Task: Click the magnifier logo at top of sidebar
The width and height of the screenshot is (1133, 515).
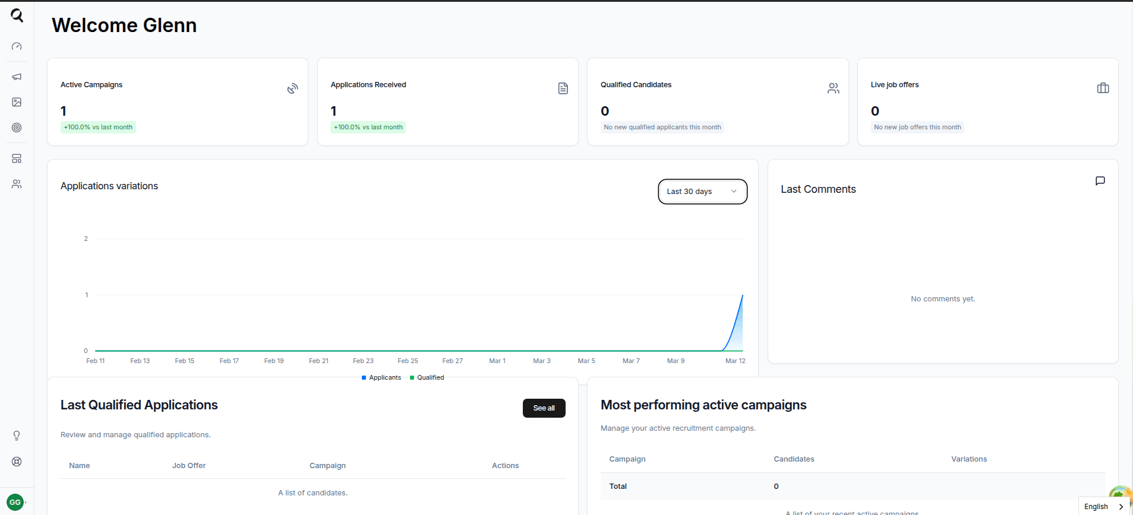Action: click(x=17, y=15)
